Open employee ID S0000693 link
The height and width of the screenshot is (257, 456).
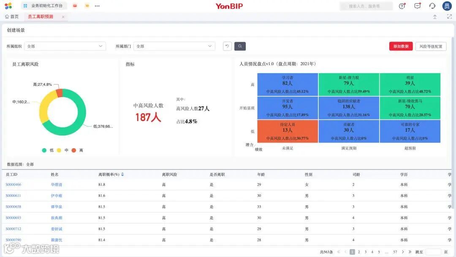point(14,217)
